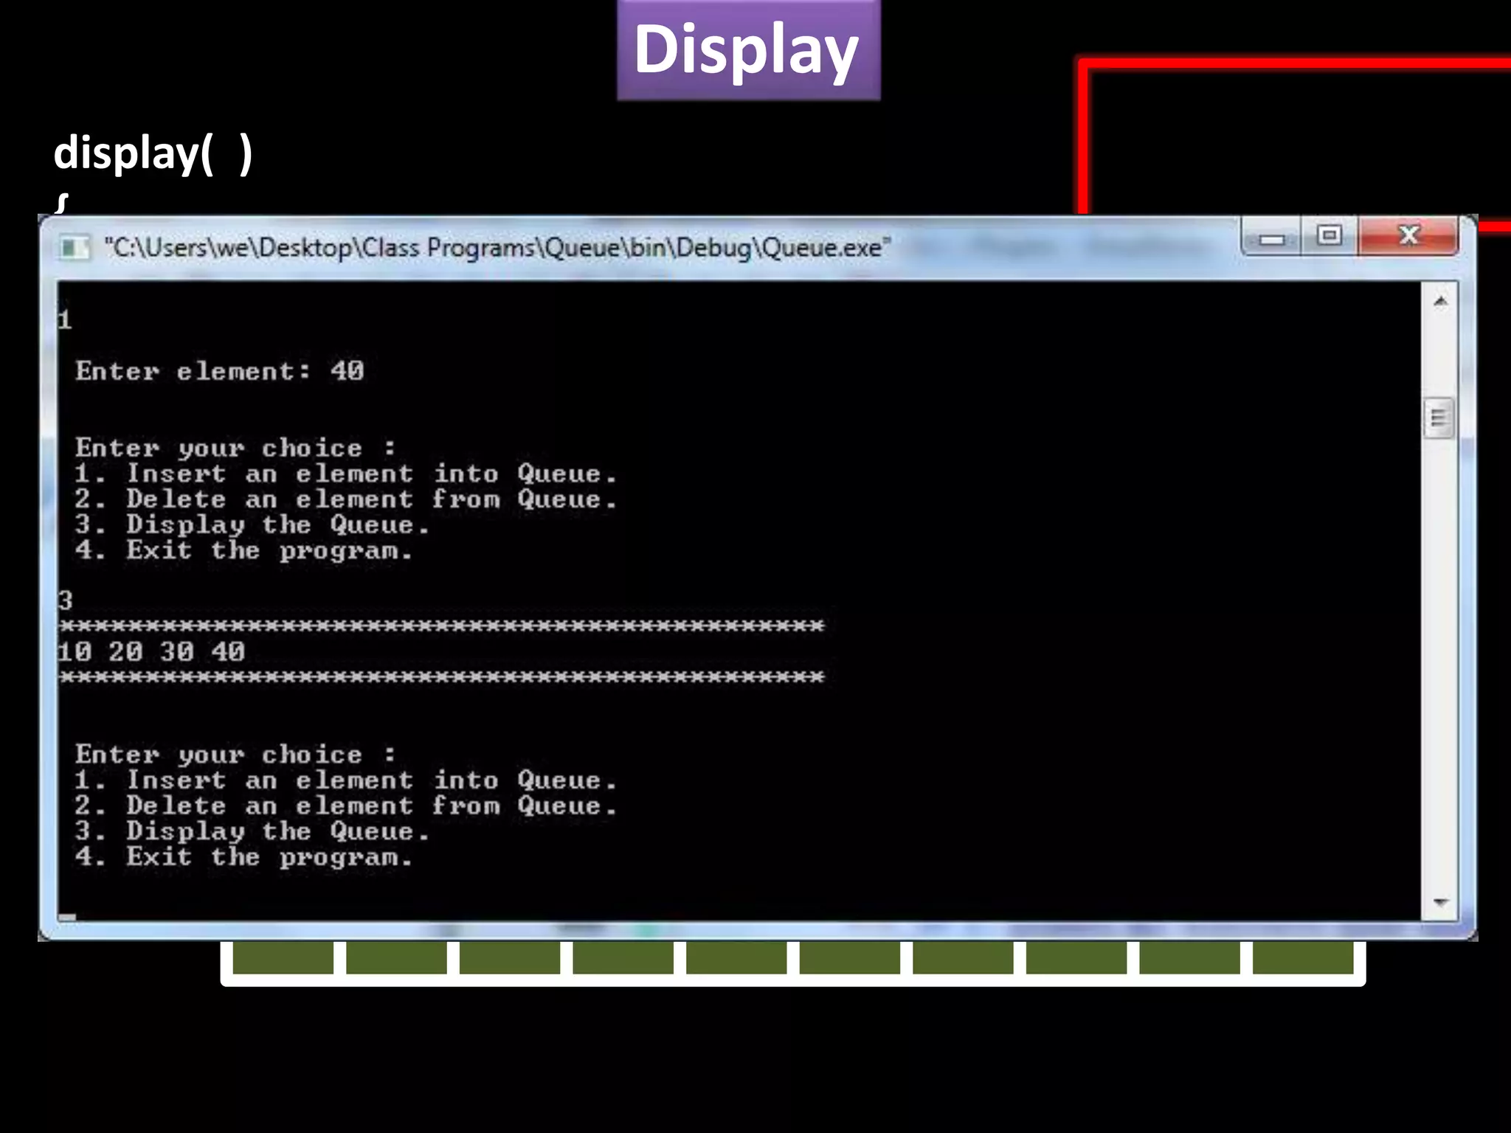
Task: Click the Queue.exe title bar path text
Action: click(x=497, y=248)
